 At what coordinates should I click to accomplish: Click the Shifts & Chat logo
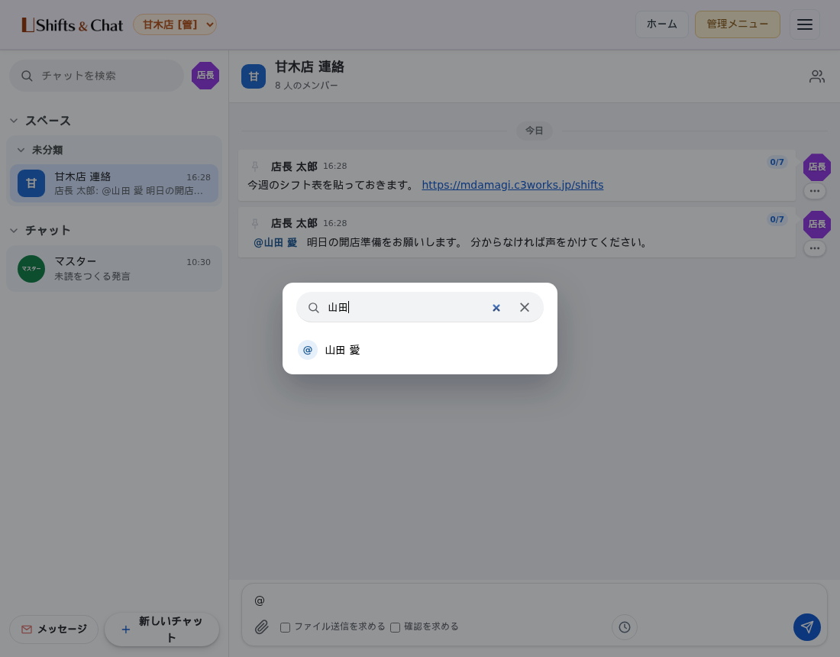pyautogui.click(x=73, y=24)
